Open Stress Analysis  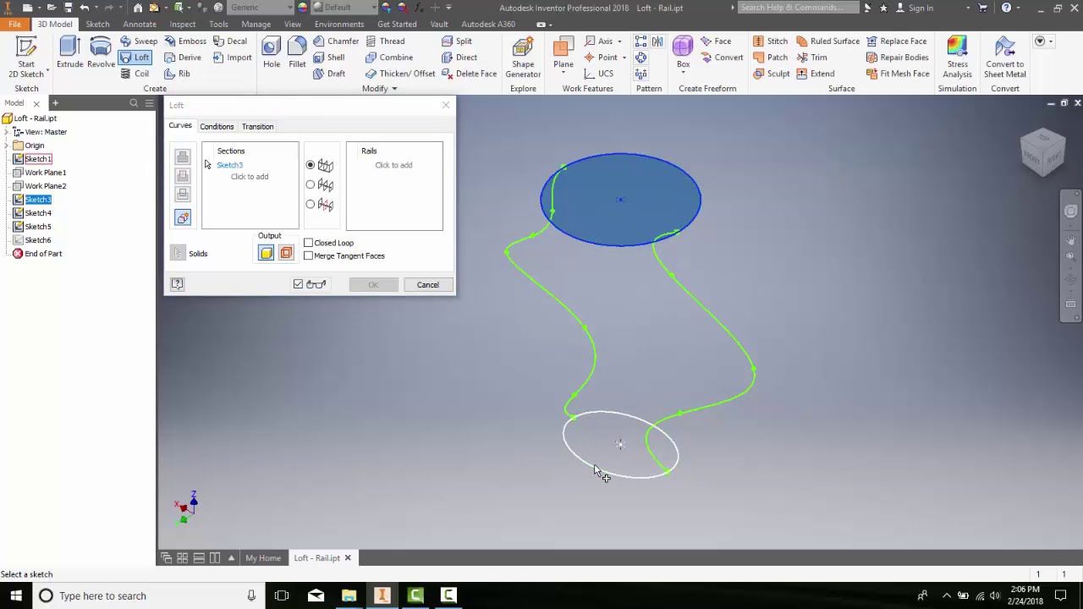957,58
